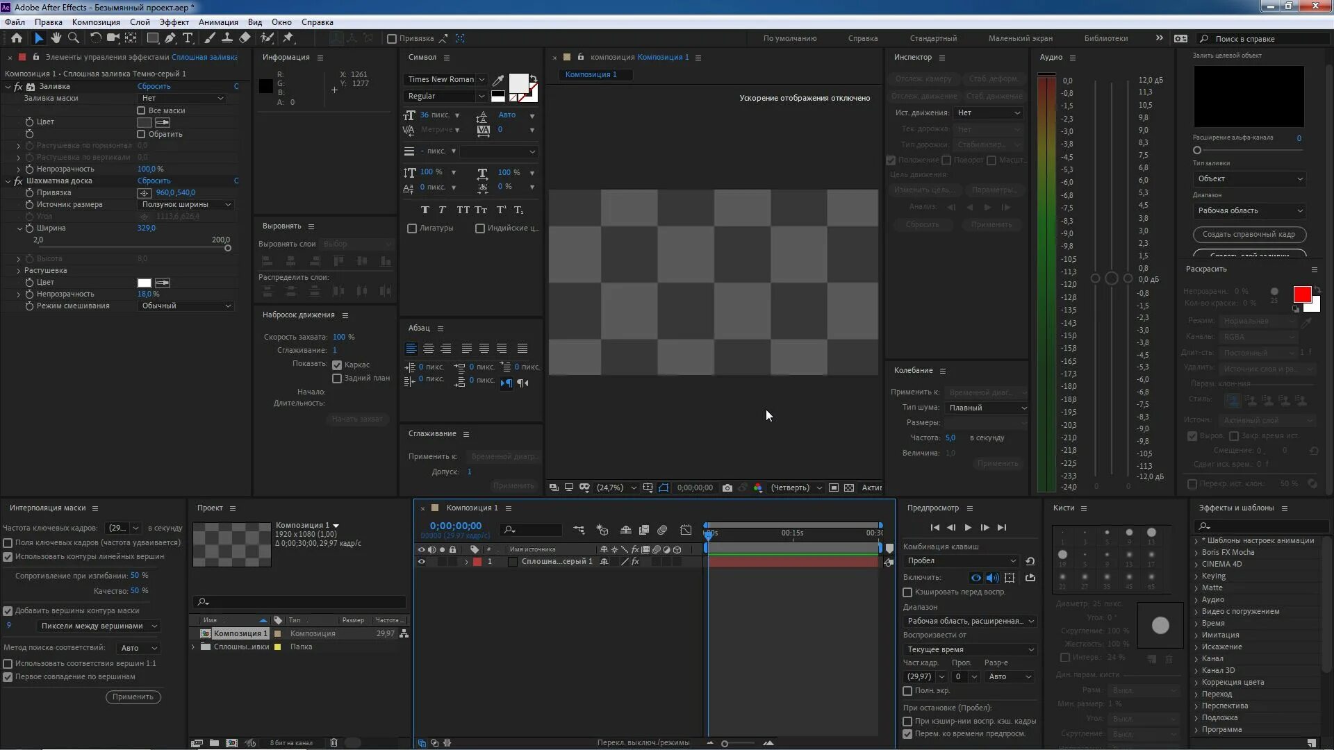Select the Rectangle shape tool
The height and width of the screenshot is (750, 1334).
point(153,38)
